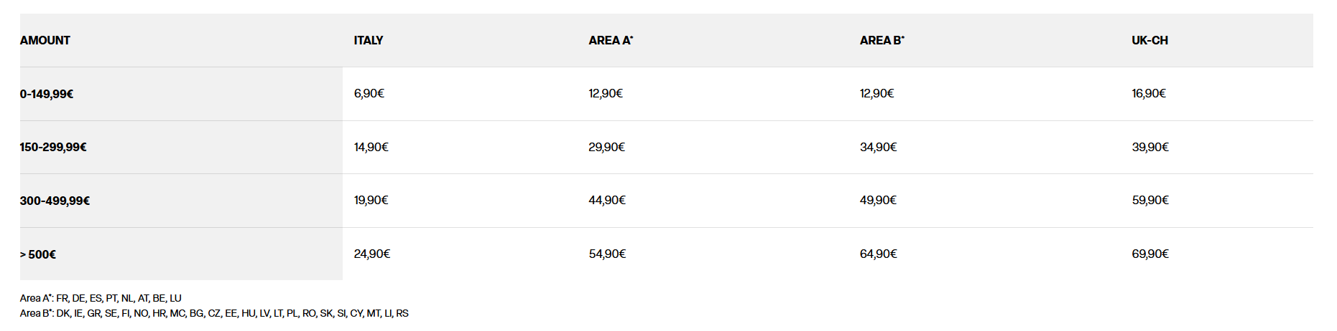Click the 16,90€ UK-CH shipping price
This screenshot has height=331, width=1337.
[1149, 93]
